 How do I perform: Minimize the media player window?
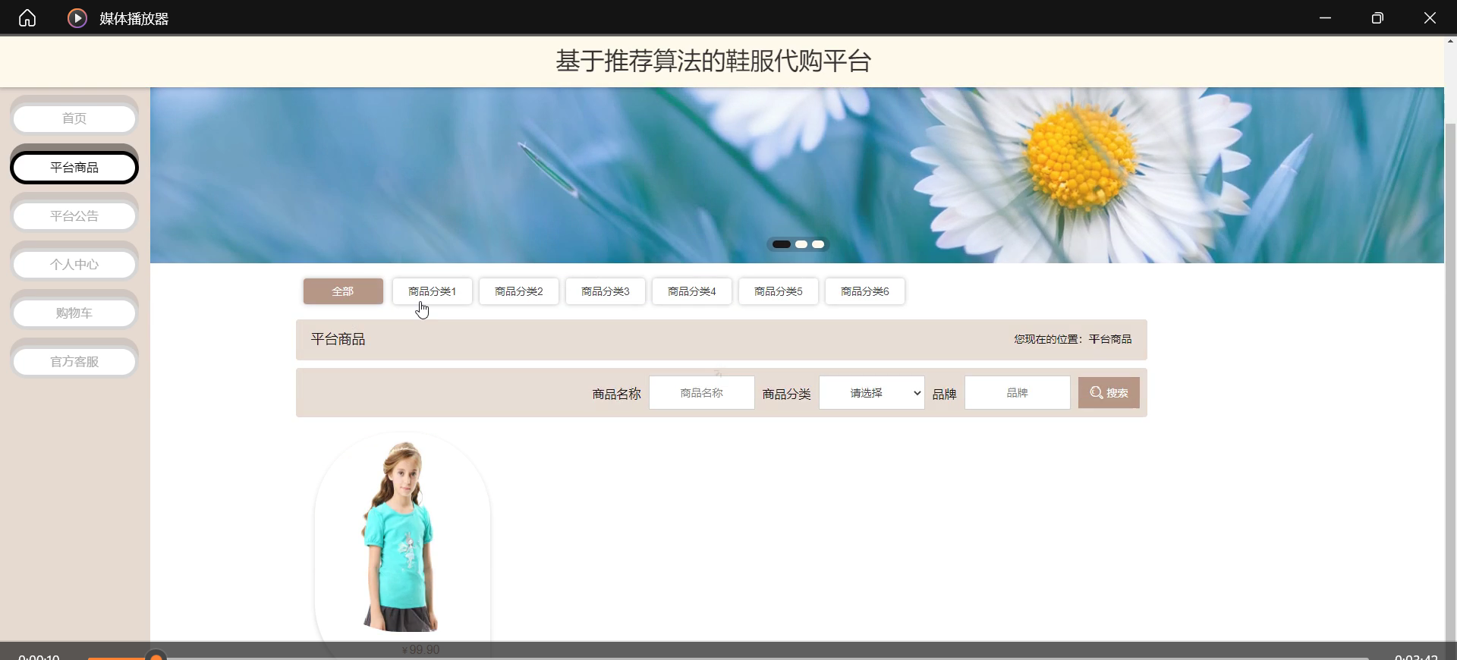[x=1325, y=17]
